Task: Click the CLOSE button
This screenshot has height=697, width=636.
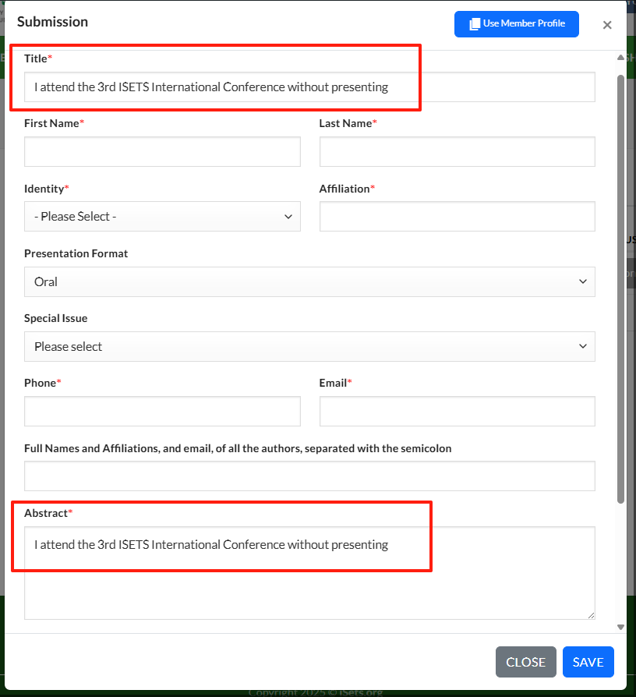Action: click(x=526, y=662)
